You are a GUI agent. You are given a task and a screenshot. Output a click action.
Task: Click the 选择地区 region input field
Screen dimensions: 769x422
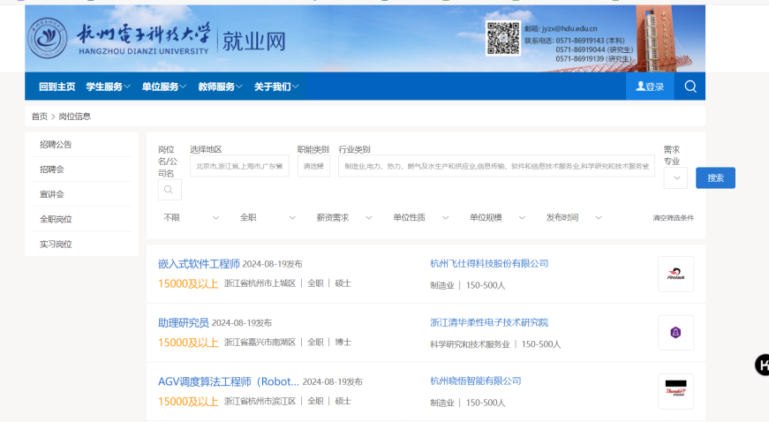pyautogui.click(x=239, y=166)
